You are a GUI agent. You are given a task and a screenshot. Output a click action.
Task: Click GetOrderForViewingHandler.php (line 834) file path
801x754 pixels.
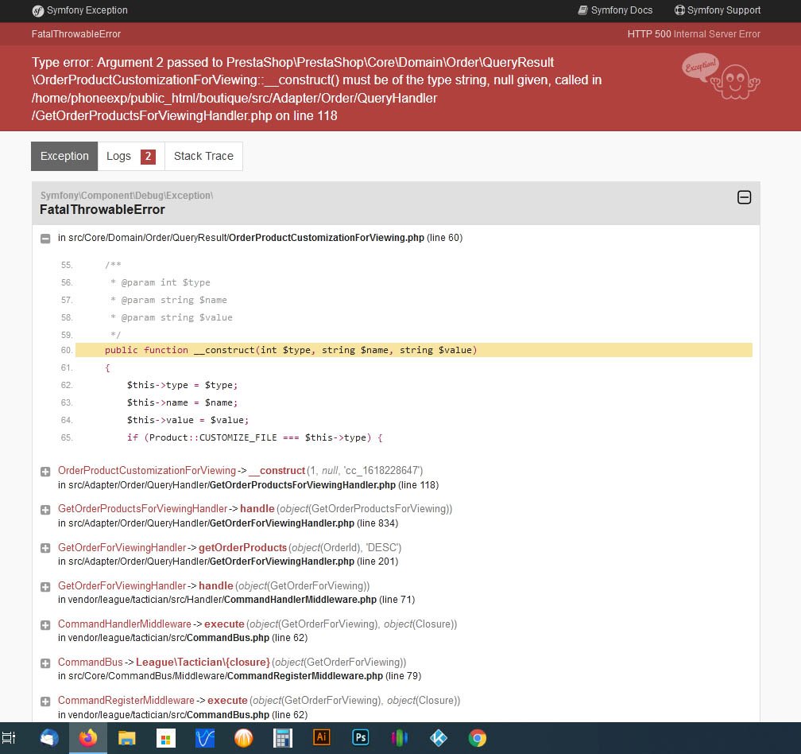[228, 523]
